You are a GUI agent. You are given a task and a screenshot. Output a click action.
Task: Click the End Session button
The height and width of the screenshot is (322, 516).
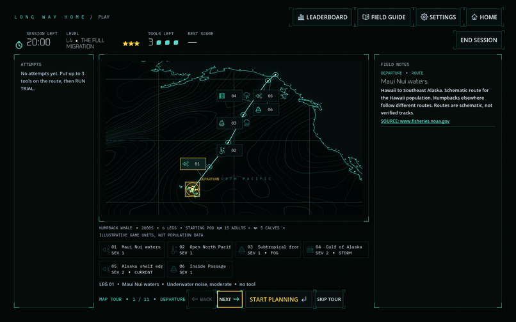478,40
